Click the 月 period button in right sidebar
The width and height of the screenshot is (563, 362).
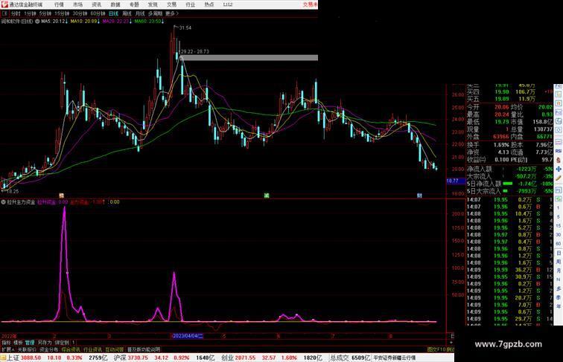tap(559, 271)
